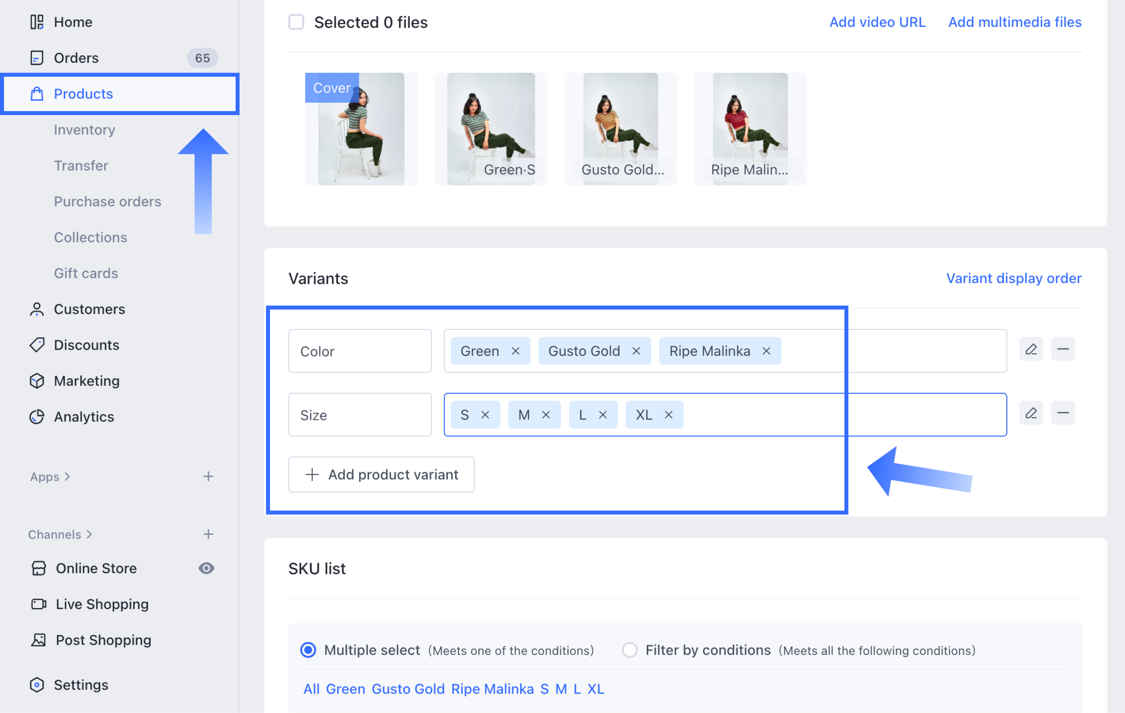Click the edit pencil icon for Size variant
The height and width of the screenshot is (713, 1125).
pyautogui.click(x=1031, y=413)
